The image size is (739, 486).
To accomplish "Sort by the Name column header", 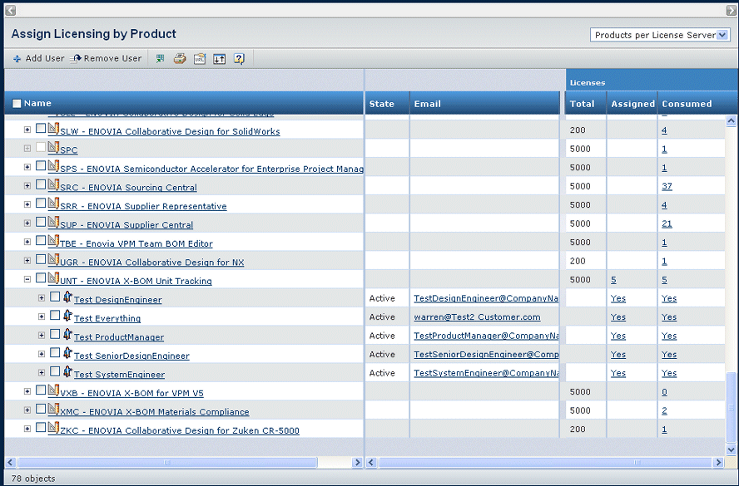I will 37,104.
